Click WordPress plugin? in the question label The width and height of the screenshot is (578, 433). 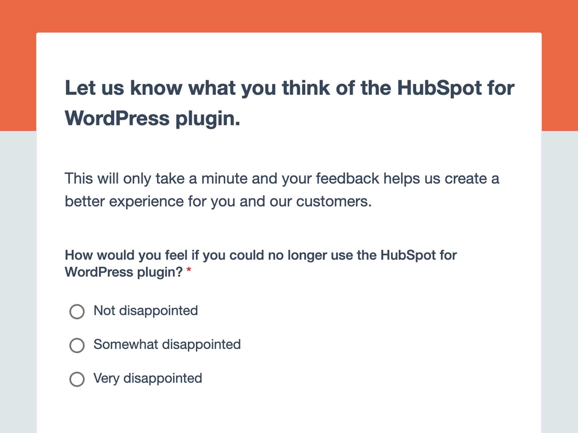pyautogui.click(x=124, y=272)
